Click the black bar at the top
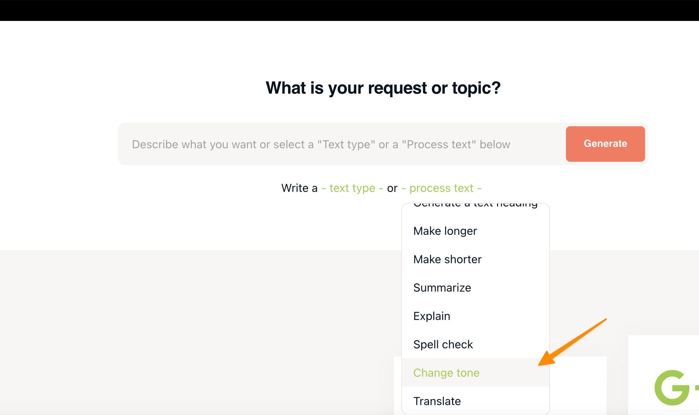 tap(349, 10)
